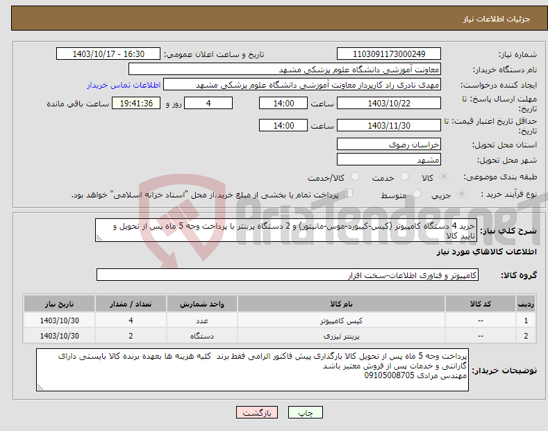This screenshot has width=548, height=431.
Task: Select the کالا radio button
Action: pos(444,177)
